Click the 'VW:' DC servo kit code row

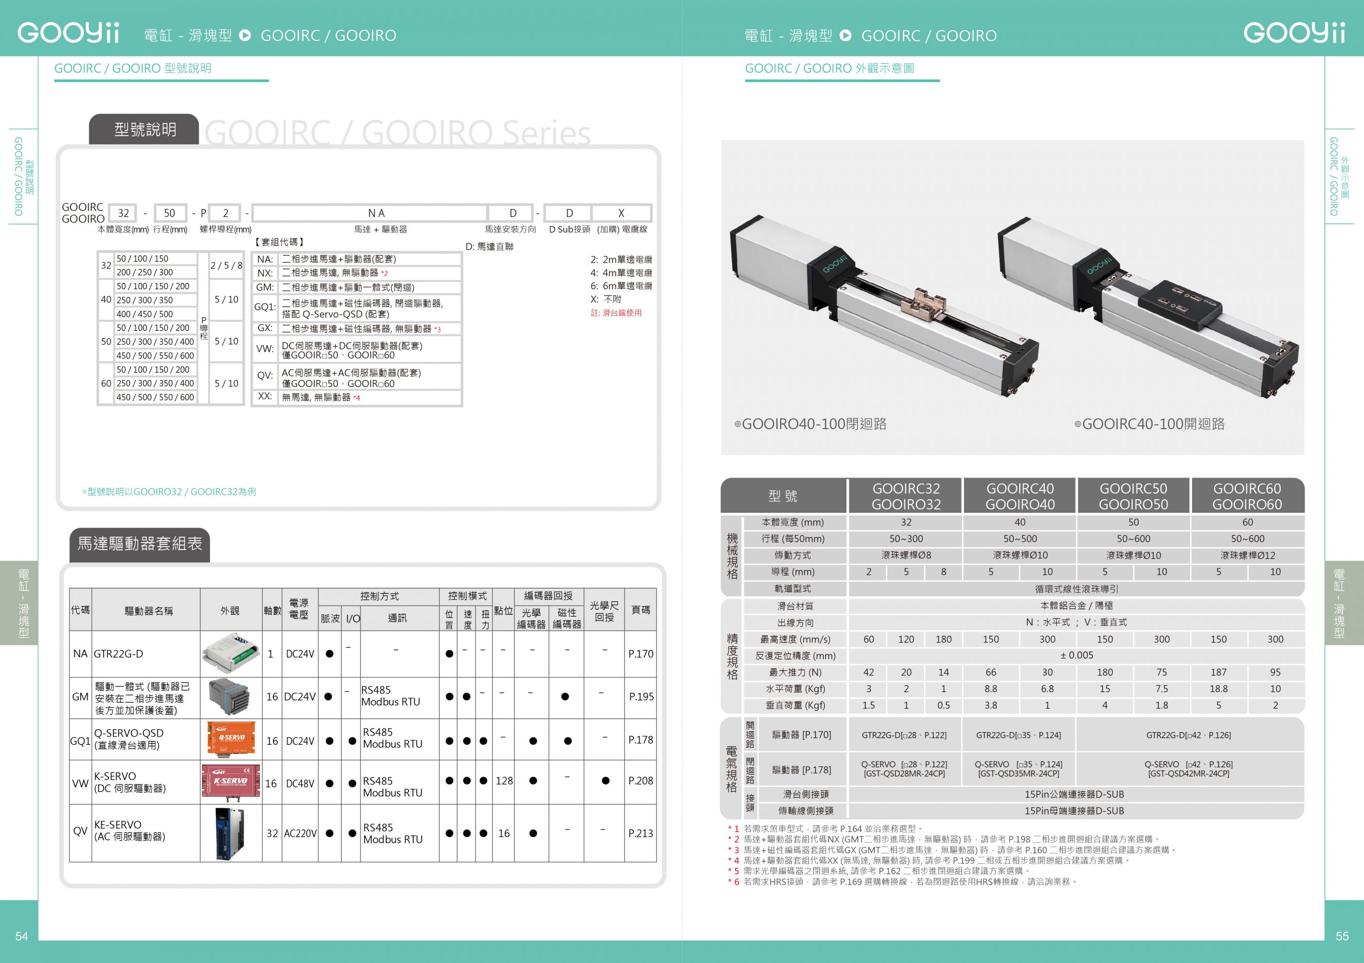(x=357, y=350)
